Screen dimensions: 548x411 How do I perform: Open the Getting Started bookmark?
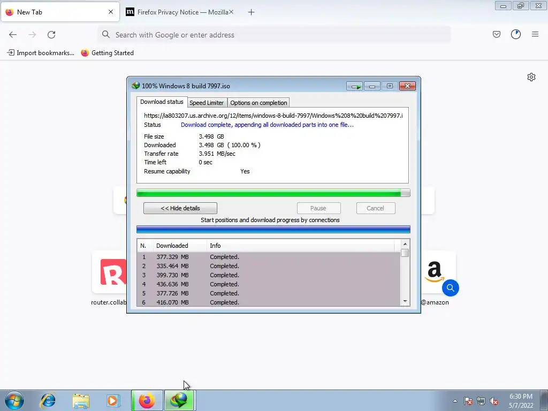pos(107,53)
